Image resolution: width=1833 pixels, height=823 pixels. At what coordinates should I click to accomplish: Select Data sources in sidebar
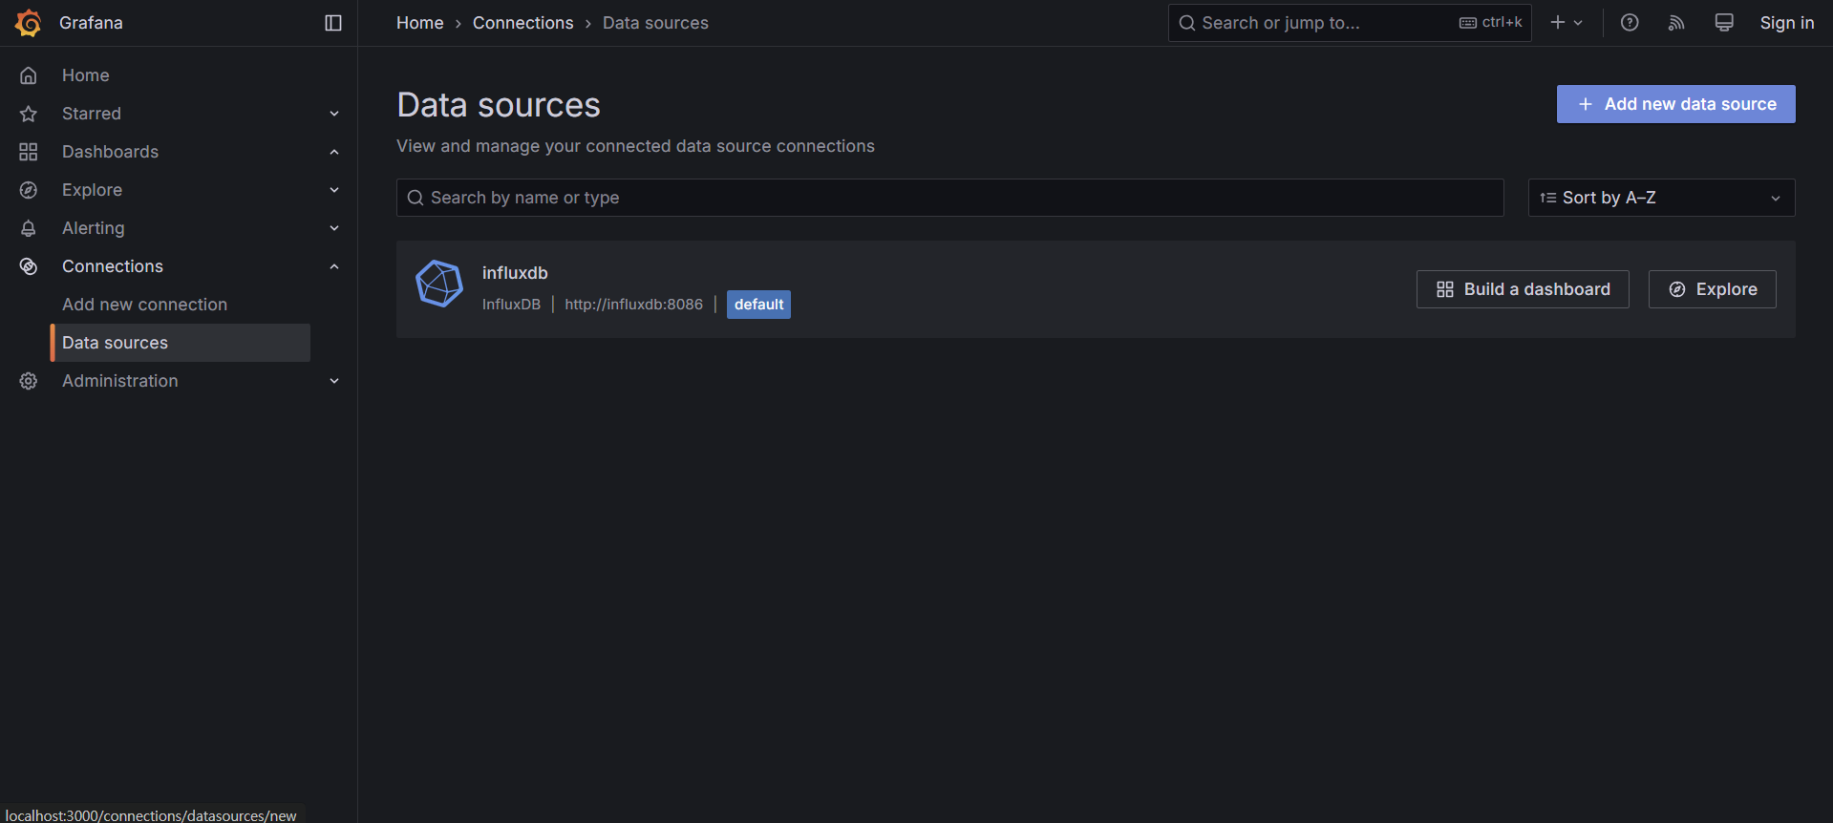click(181, 343)
